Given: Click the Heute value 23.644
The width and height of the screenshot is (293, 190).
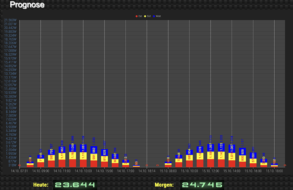Looking at the screenshot, I should (75, 185).
